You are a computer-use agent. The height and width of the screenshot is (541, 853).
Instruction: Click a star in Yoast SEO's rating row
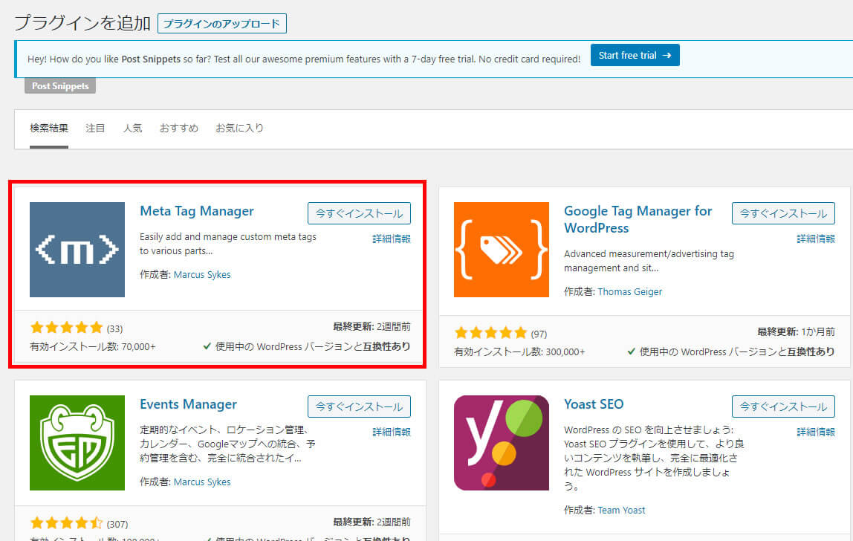coord(490,539)
